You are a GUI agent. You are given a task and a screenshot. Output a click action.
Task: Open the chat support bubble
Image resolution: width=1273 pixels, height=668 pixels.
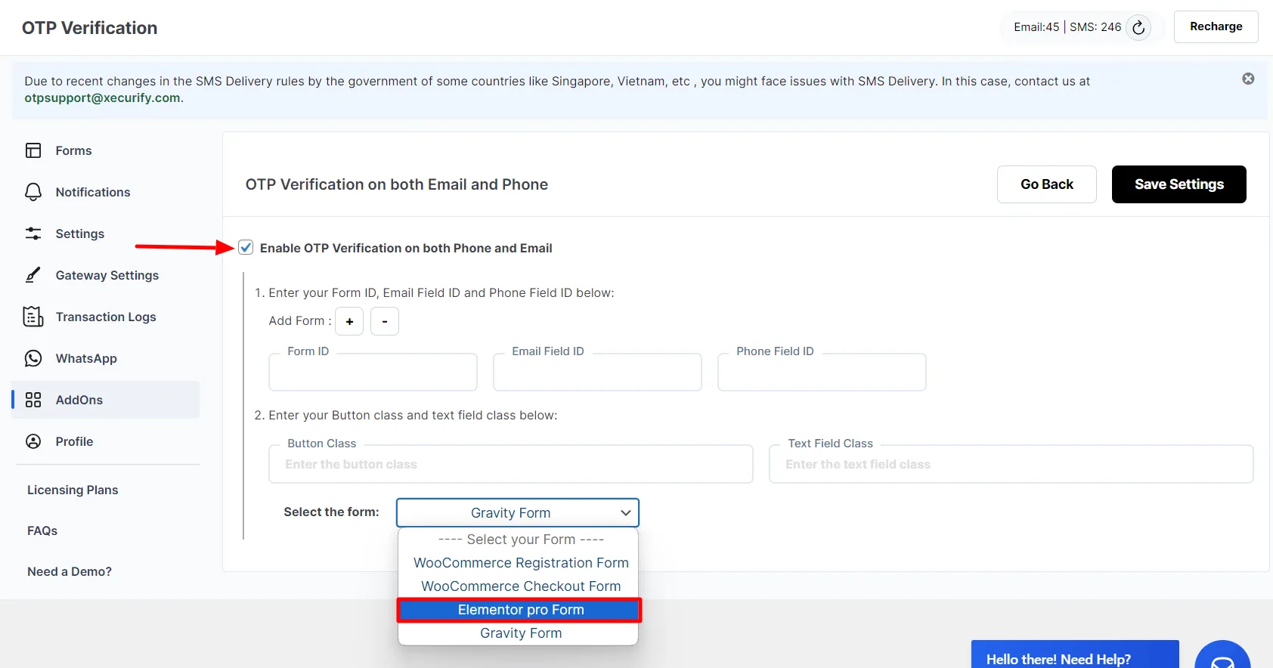tap(1222, 657)
